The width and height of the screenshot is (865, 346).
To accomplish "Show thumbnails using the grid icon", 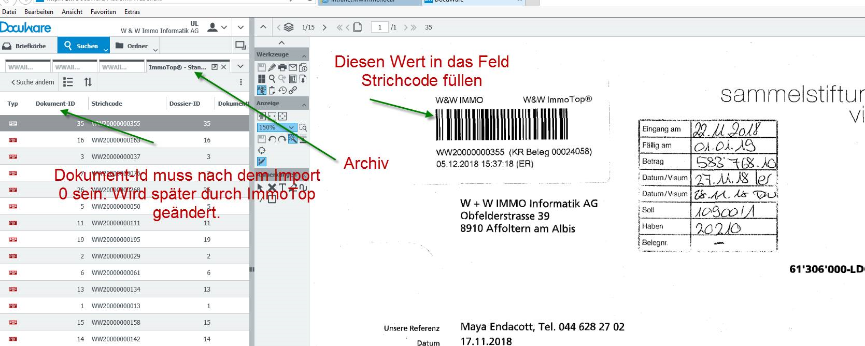I will coord(262,79).
